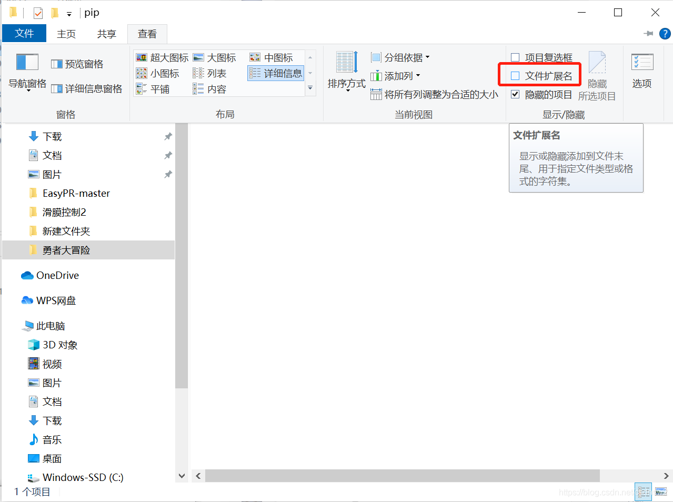673x502 pixels.
Task: Switch to the 主页 ribbon tab
Action: (66, 34)
